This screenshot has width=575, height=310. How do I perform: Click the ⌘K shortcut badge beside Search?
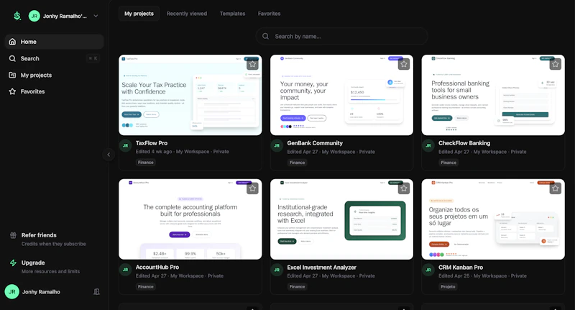pos(93,58)
